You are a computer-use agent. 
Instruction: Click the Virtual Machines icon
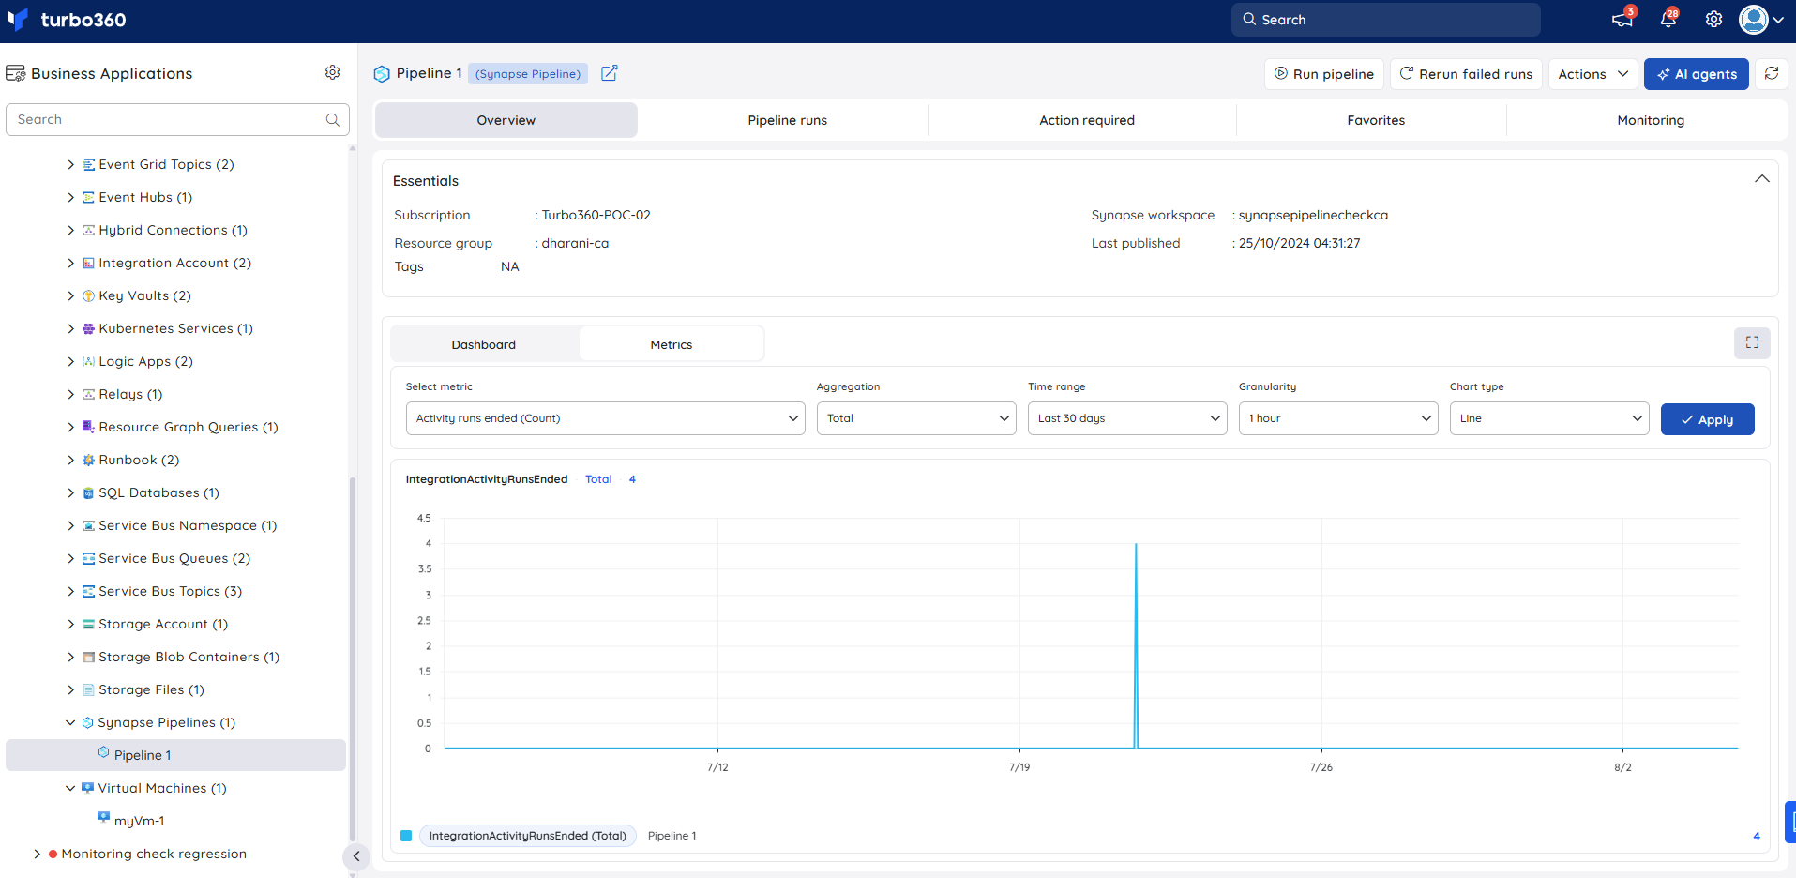(x=88, y=788)
